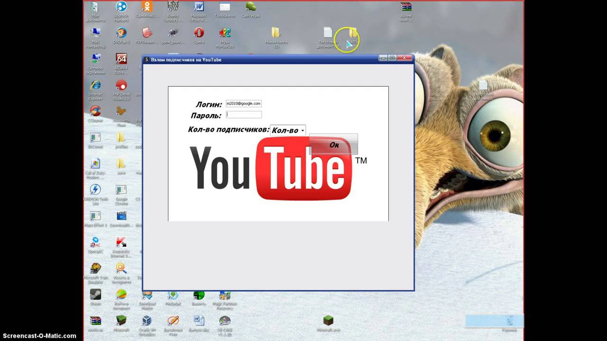Select the Oracle VM VirtualBox icon

pos(147,325)
